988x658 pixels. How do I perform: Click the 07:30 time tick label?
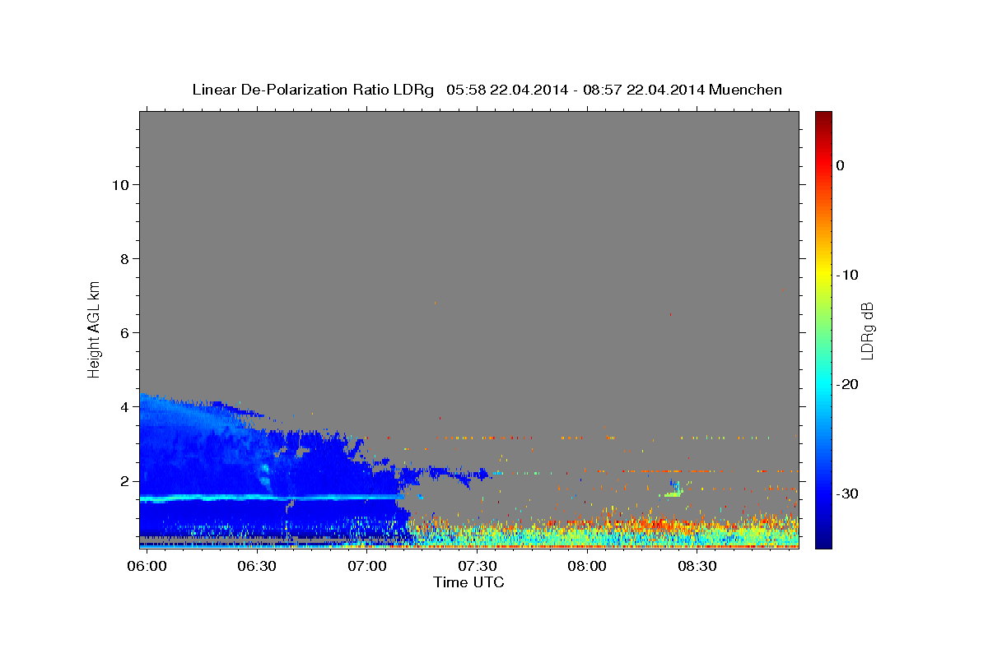coord(477,567)
